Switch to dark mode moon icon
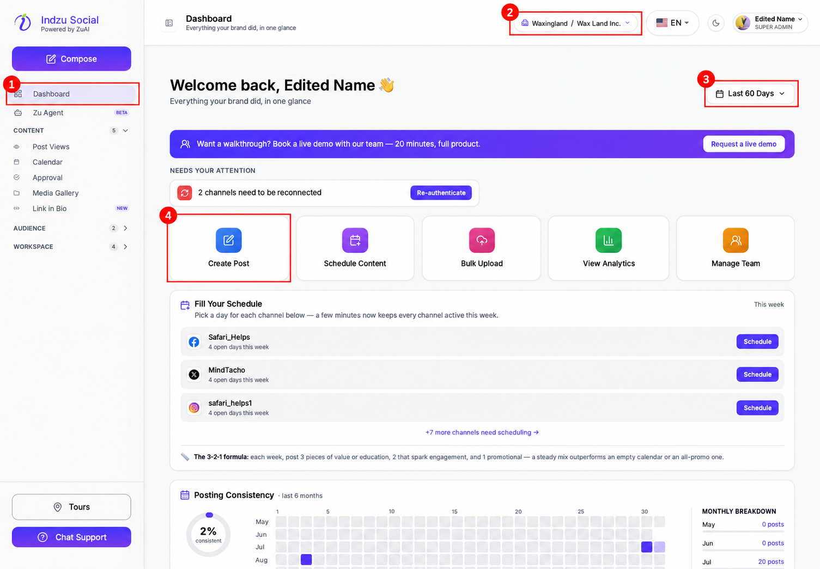820x569 pixels. coord(716,23)
